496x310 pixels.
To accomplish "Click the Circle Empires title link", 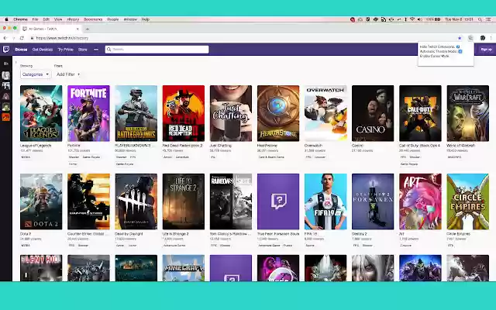I will pyautogui.click(x=458, y=234).
